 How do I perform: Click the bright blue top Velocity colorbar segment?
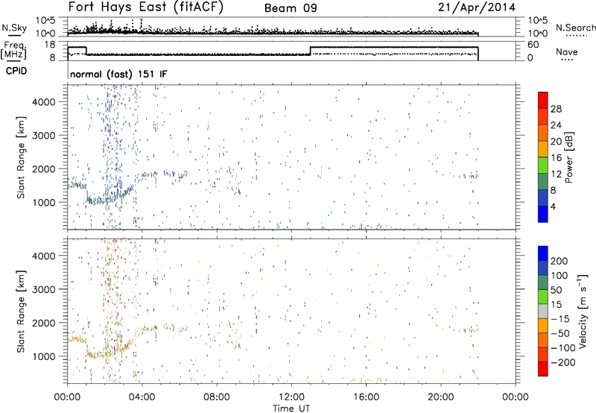[x=543, y=253]
